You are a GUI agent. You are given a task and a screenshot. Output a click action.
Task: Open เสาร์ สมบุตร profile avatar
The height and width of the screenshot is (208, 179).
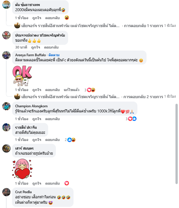[x=6, y=148]
